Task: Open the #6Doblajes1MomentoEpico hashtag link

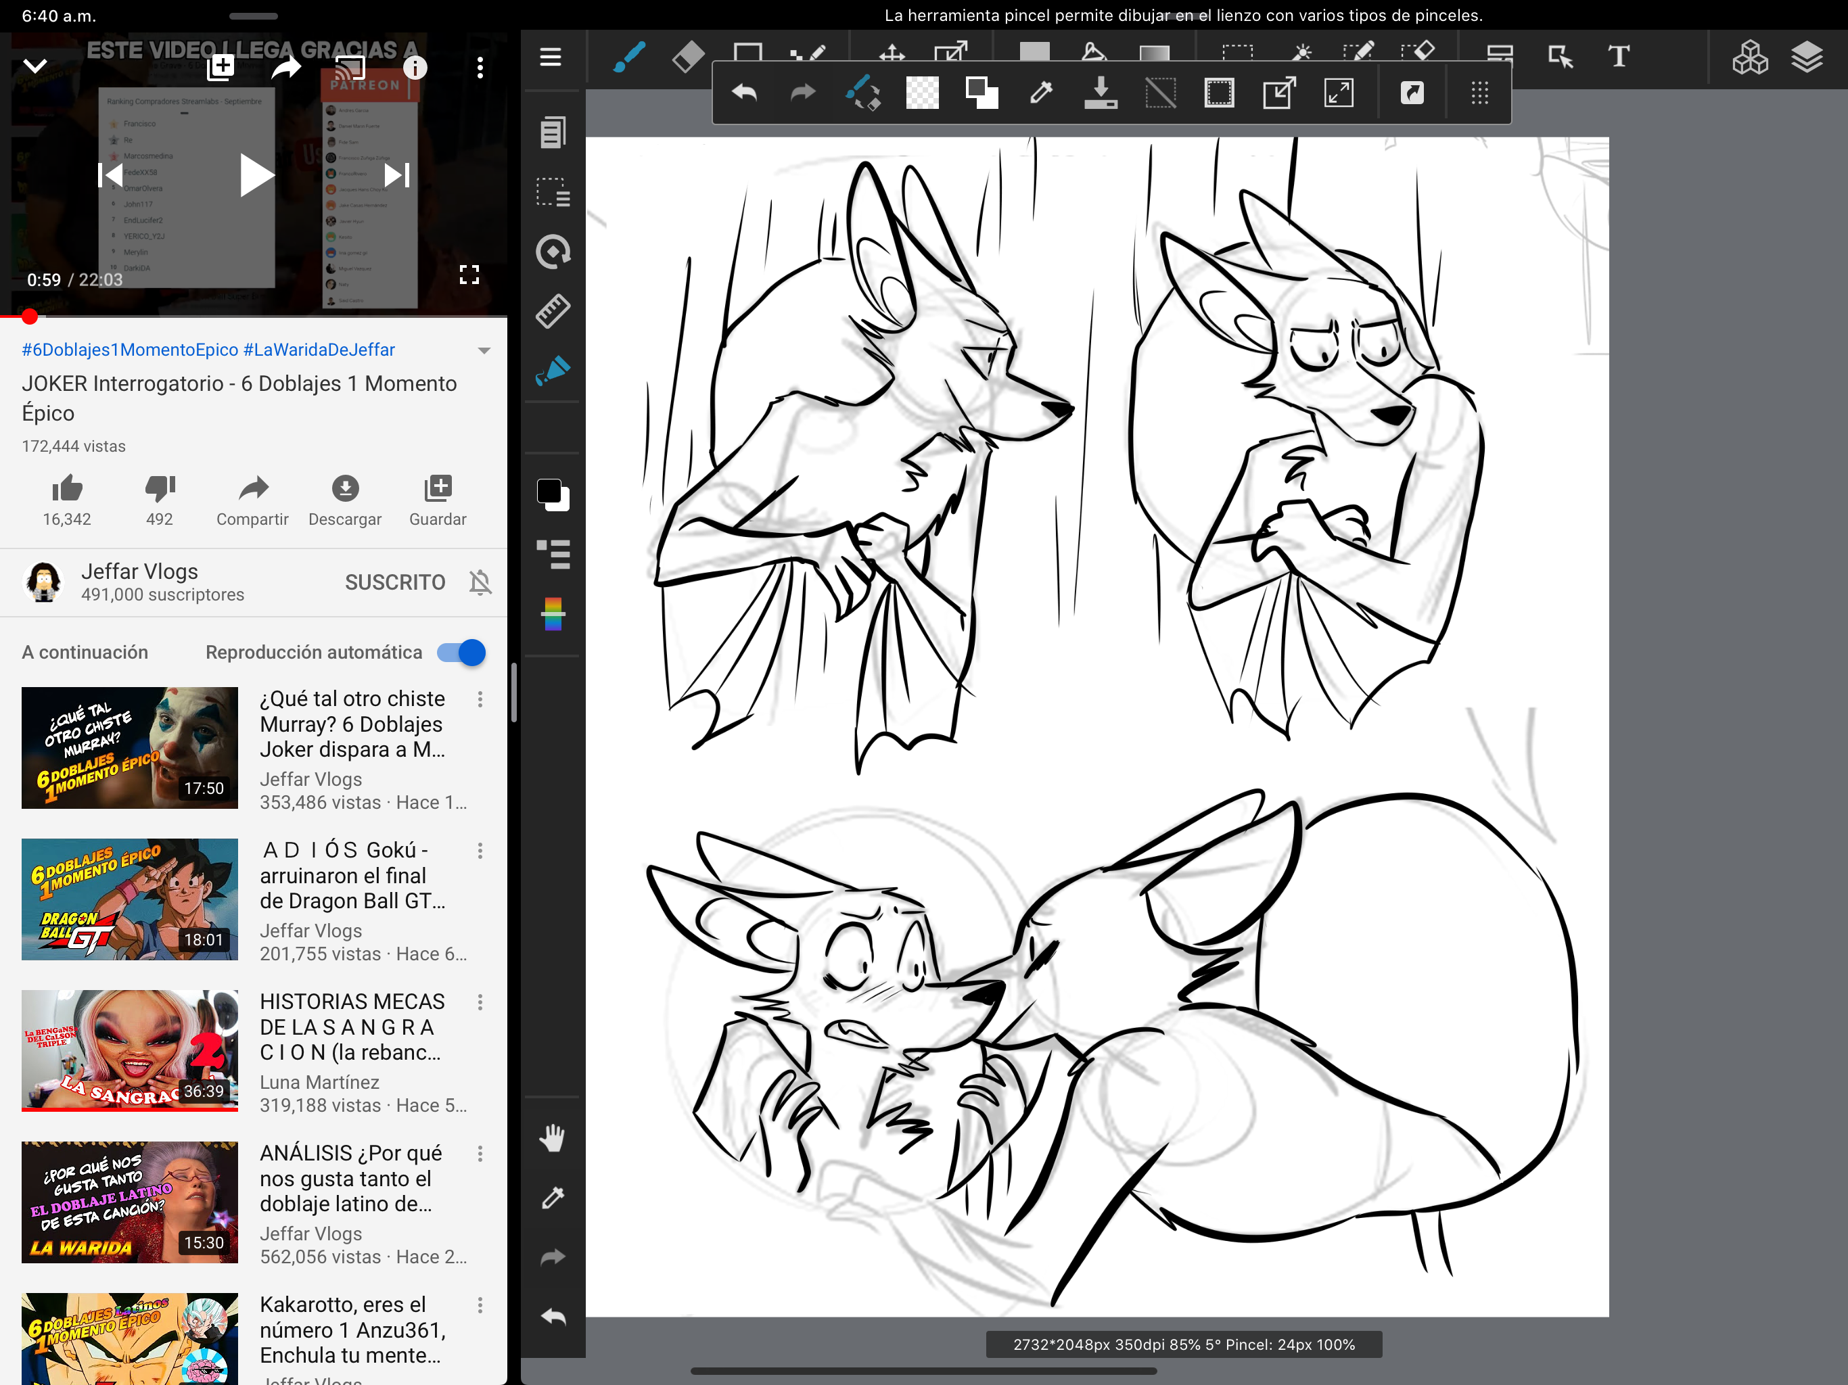Action: (129, 350)
